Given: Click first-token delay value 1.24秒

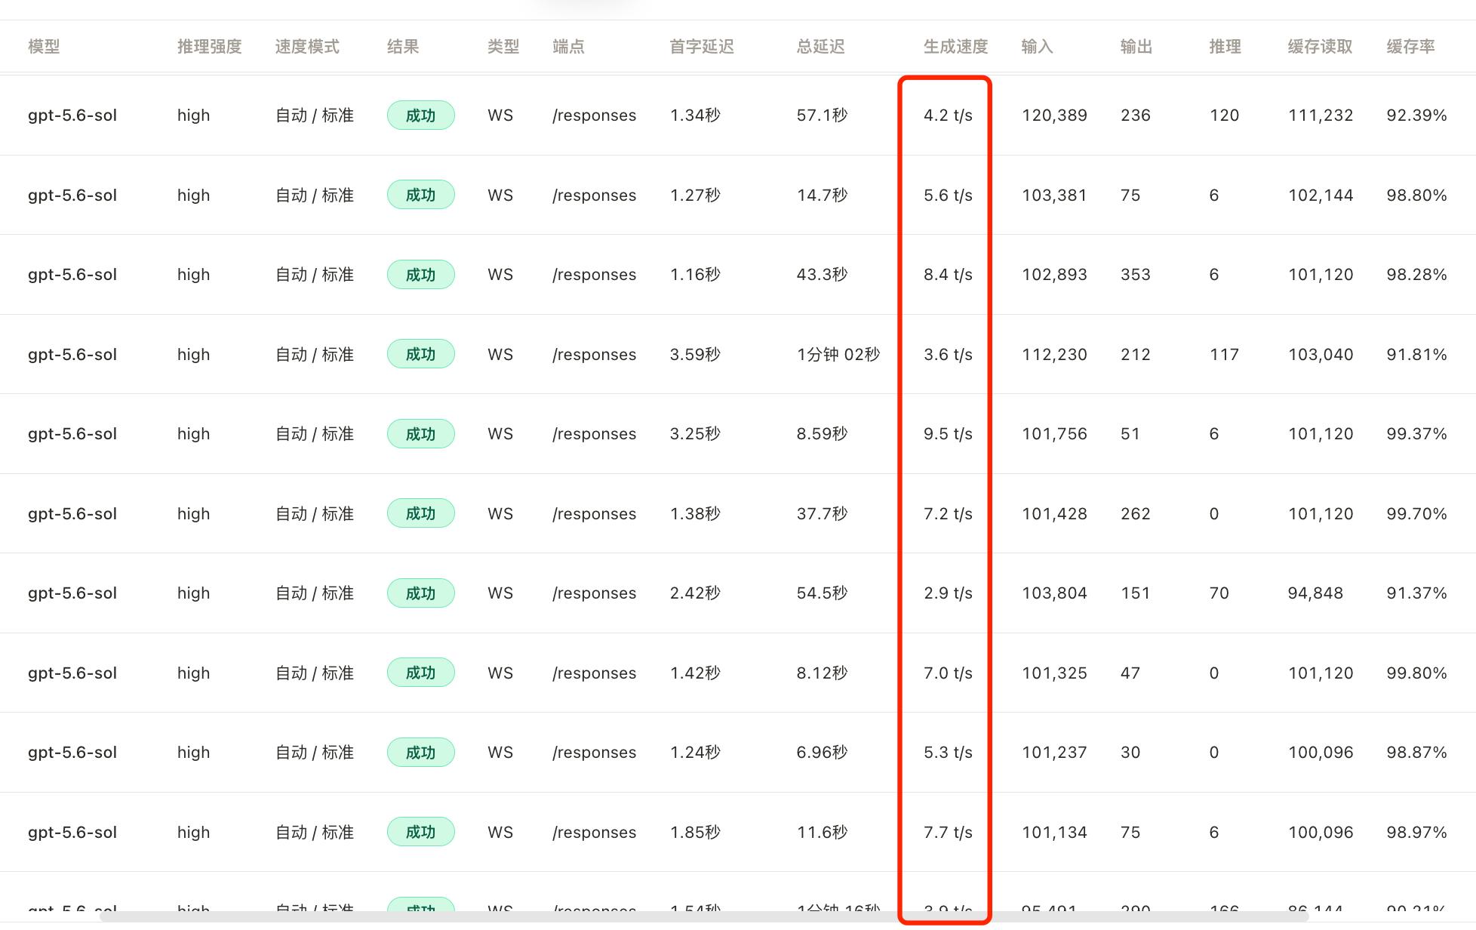Looking at the screenshot, I should tap(696, 753).
